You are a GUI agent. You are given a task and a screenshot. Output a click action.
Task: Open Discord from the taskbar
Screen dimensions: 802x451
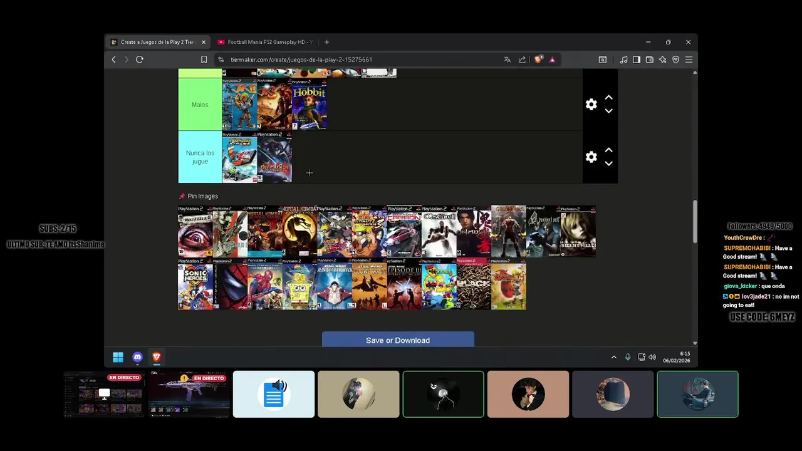pyautogui.click(x=137, y=357)
